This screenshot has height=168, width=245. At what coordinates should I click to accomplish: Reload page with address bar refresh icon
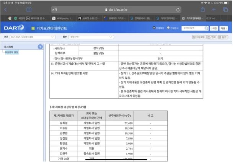coord(178,9)
